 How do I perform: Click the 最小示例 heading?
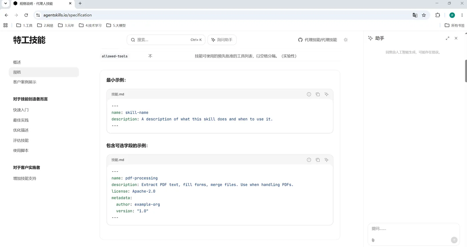click(116, 80)
